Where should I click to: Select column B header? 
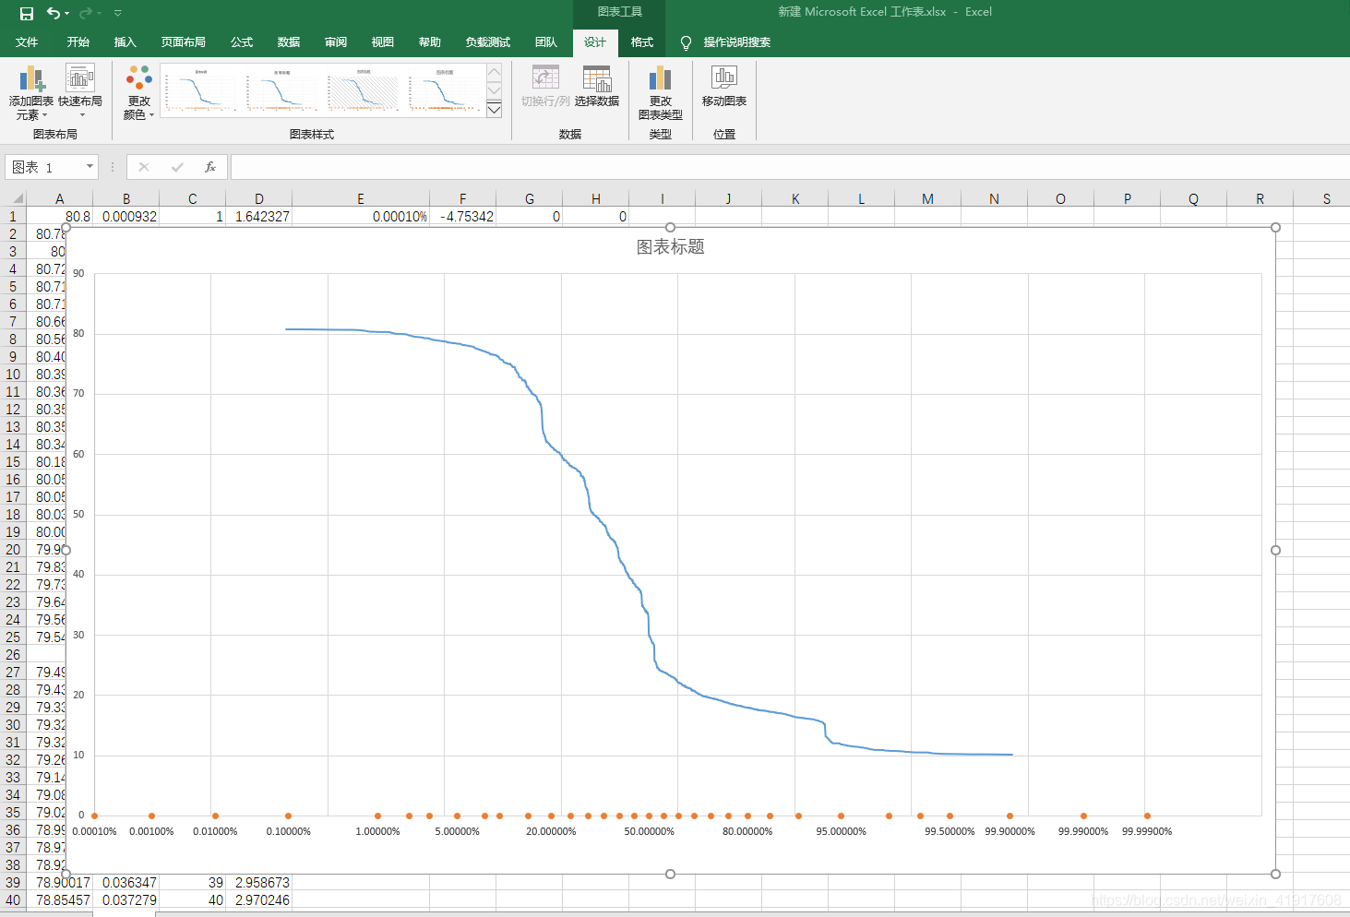coord(126,198)
